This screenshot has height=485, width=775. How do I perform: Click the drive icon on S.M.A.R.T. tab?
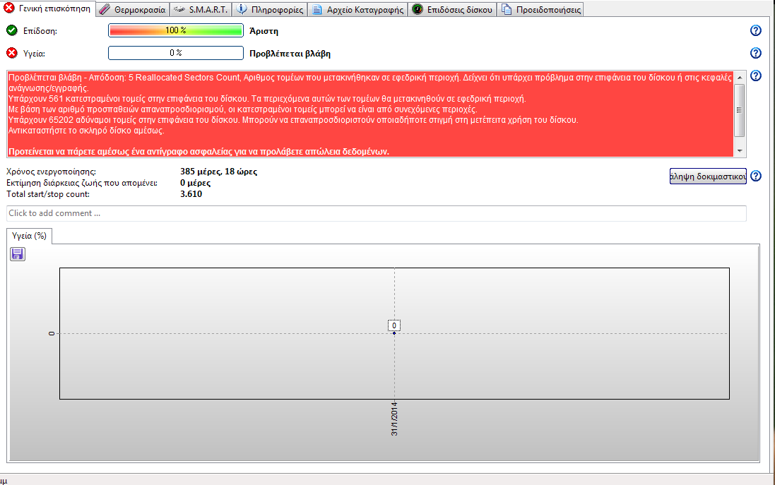(179, 9)
